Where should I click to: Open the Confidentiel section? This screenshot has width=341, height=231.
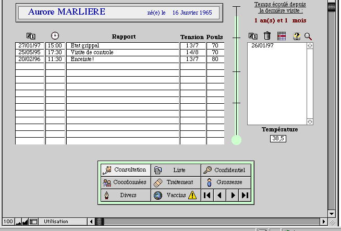point(226,170)
